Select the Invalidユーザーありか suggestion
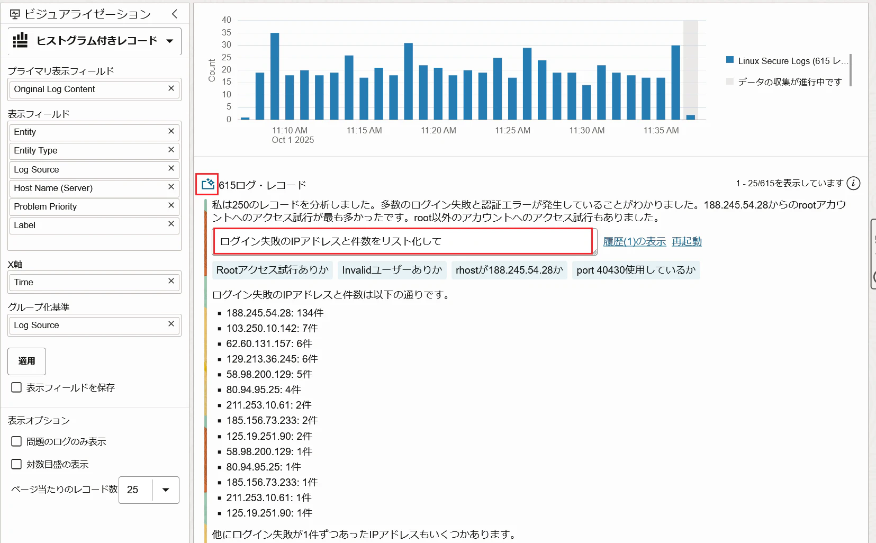Image resolution: width=876 pixels, height=543 pixels. click(x=392, y=270)
